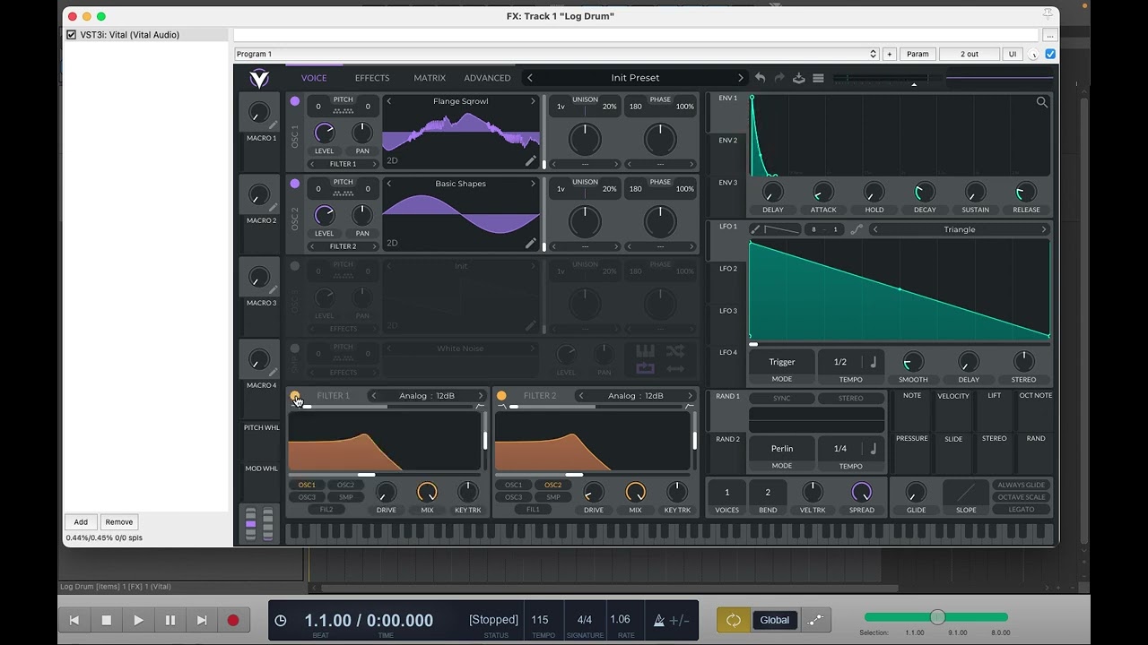Click the UI button
The width and height of the screenshot is (1148, 645).
[x=1013, y=54]
